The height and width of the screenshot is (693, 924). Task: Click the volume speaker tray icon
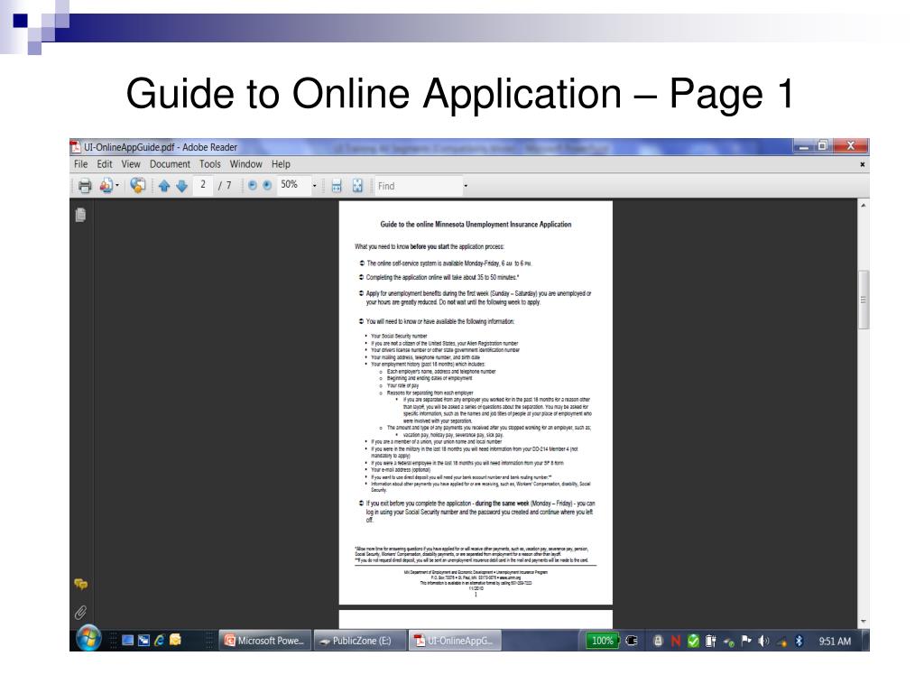click(763, 641)
